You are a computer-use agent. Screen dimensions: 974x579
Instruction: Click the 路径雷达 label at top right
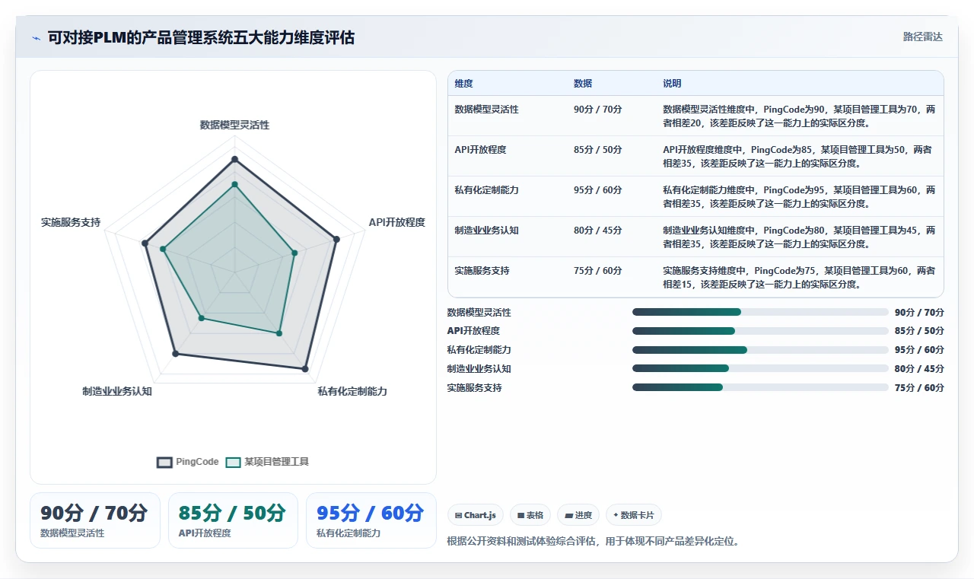point(922,37)
